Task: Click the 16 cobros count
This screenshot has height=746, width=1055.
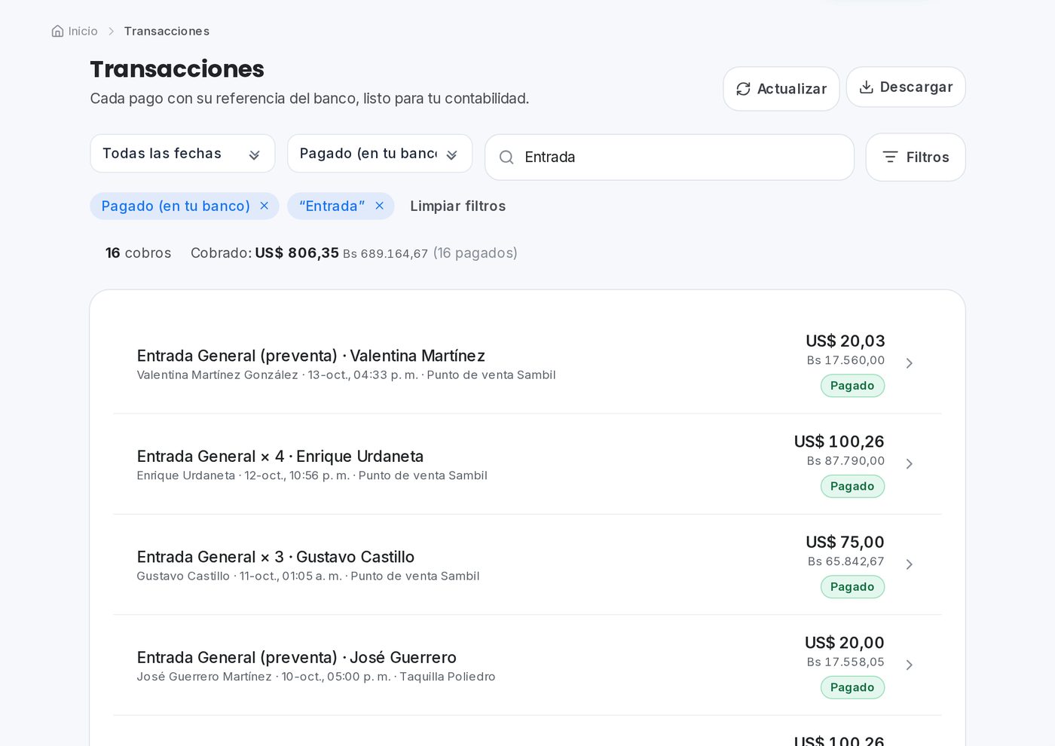Action: click(x=138, y=253)
